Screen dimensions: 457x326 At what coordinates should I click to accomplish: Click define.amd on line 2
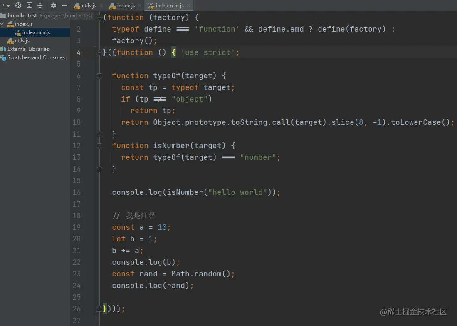[281, 29]
